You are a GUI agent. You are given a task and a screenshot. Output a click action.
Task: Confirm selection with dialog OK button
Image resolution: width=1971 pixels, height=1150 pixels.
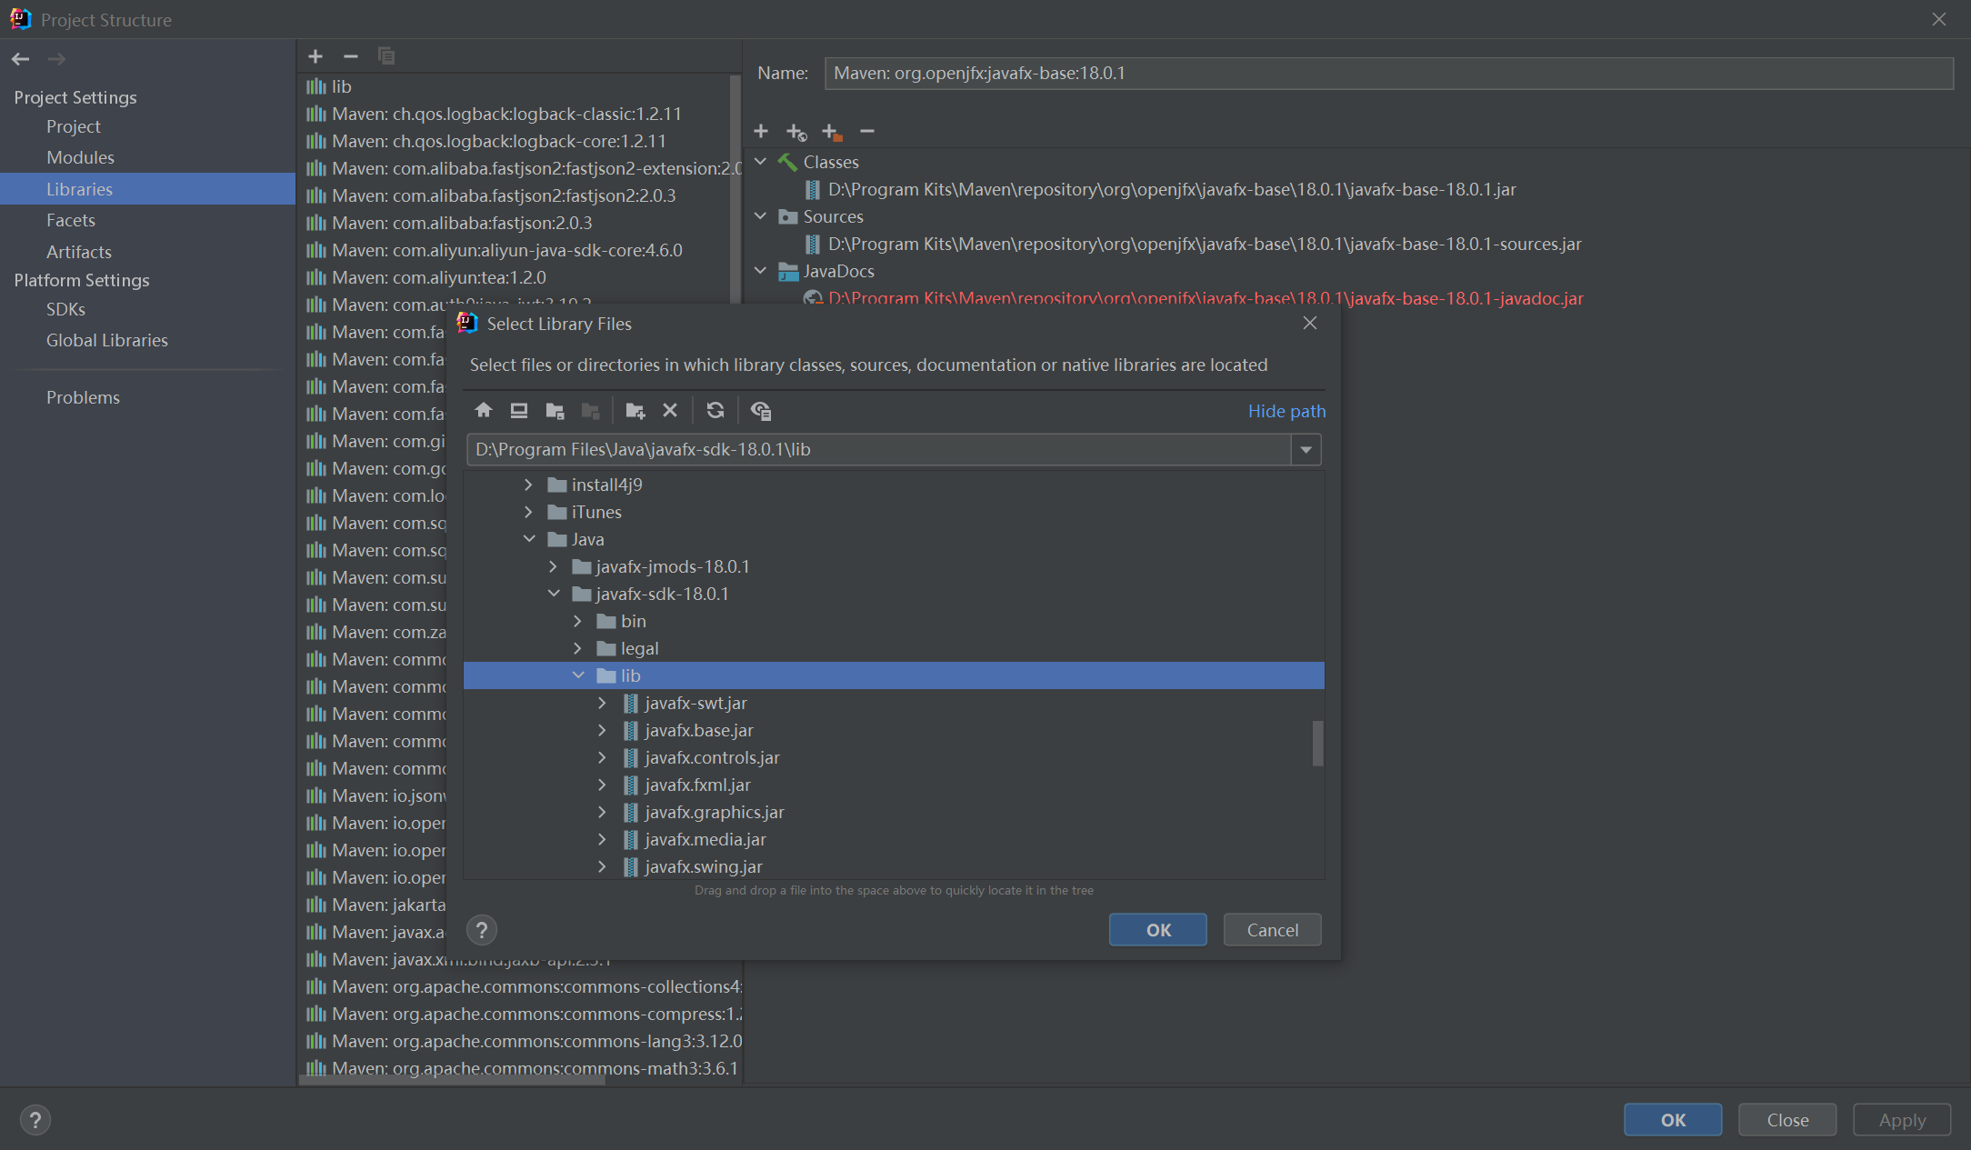1158,930
